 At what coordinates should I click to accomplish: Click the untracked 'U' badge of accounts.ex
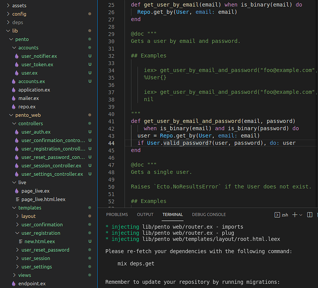pyautogui.click(x=90, y=81)
